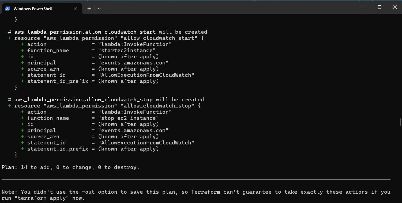Maximize the terminal window
Screen dimensions: 402x203
[x=380, y=7]
